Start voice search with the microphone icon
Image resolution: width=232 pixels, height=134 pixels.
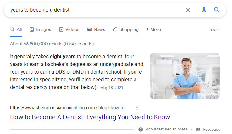click(x=204, y=10)
